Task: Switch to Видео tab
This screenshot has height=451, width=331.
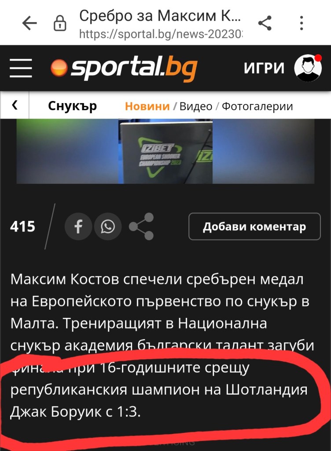Action: pyautogui.click(x=196, y=106)
